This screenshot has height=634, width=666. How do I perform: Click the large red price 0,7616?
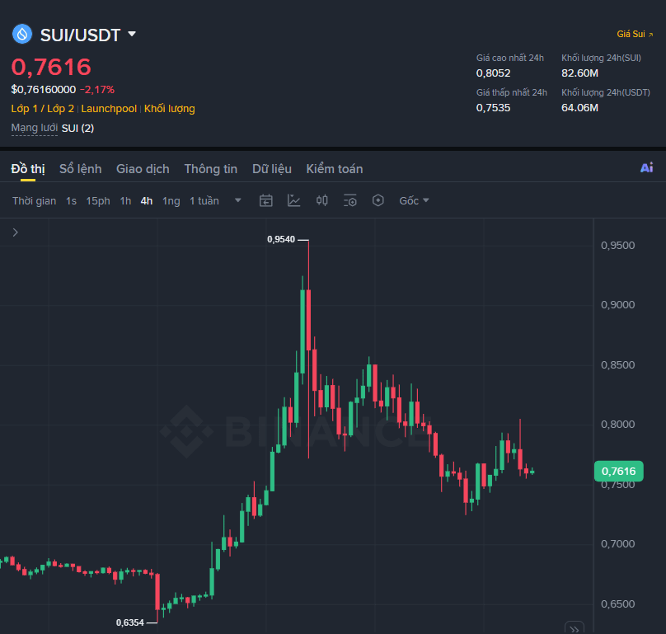51,67
